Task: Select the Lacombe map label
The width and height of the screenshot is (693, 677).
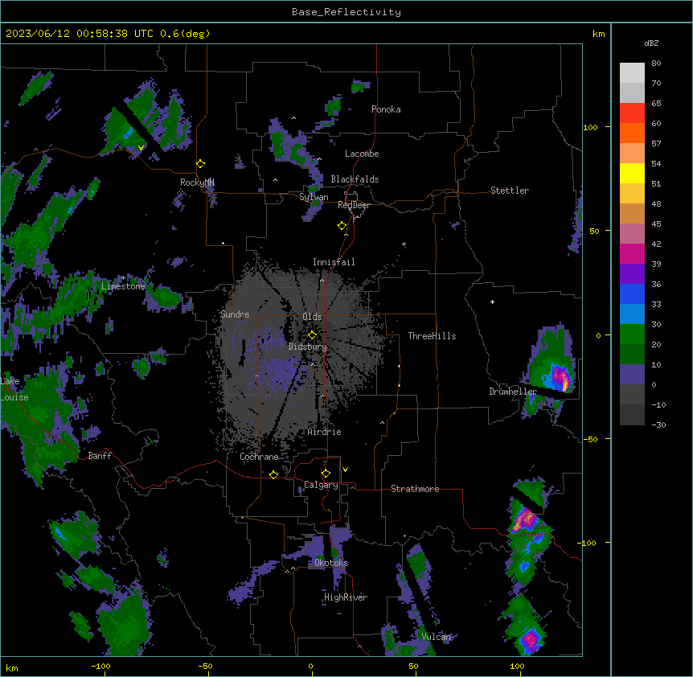Action: [x=362, y=154]
